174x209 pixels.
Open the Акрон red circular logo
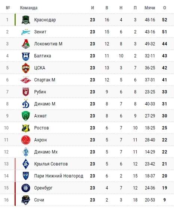point(26,140)
